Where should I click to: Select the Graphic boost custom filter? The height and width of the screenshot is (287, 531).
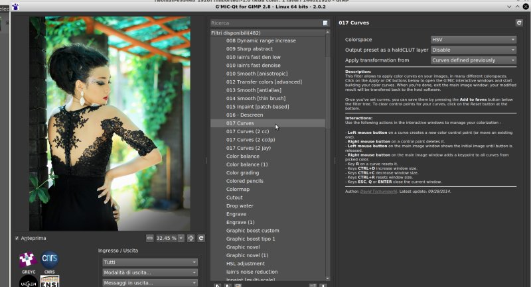pyautogui.click(x=253, y=231)
